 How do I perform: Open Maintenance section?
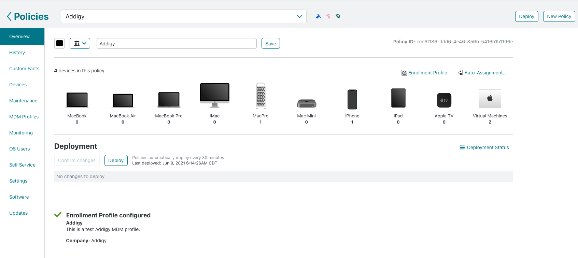(23, 101)
